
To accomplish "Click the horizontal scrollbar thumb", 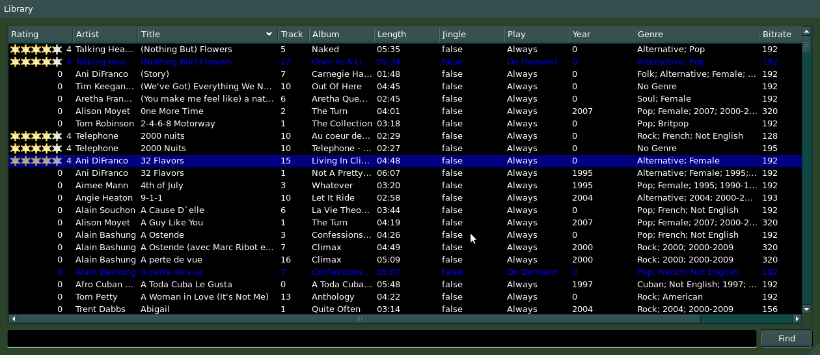I will (x=359, y=319).
